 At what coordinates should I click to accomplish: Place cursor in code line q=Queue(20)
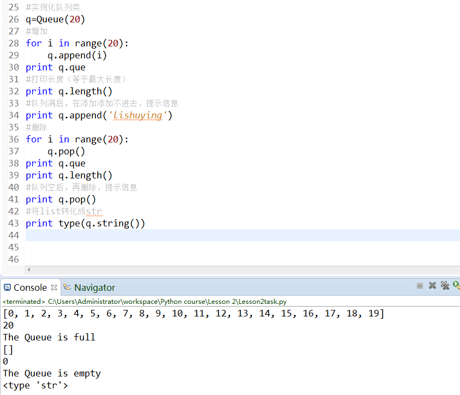click(56, 19)
